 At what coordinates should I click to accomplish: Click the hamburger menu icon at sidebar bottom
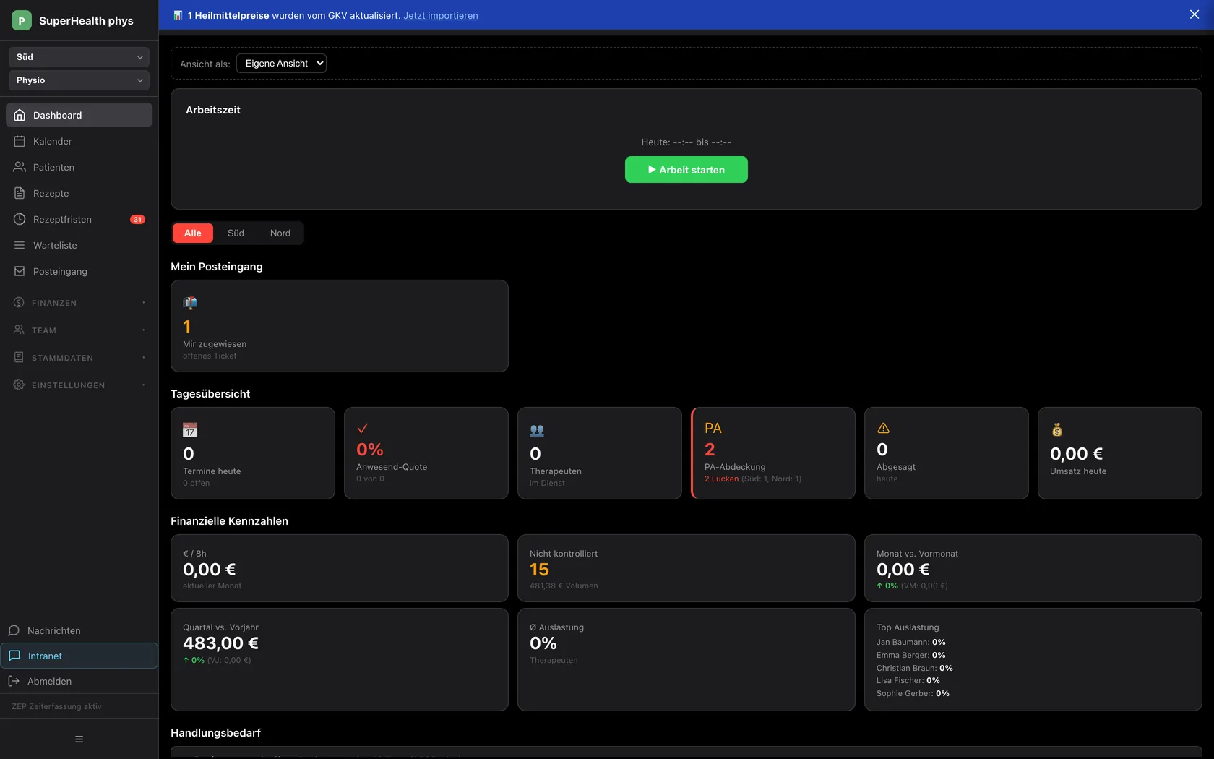(79, 739)
